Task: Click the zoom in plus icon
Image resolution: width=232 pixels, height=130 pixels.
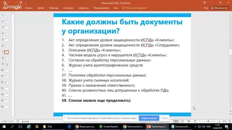Action: 219,121
